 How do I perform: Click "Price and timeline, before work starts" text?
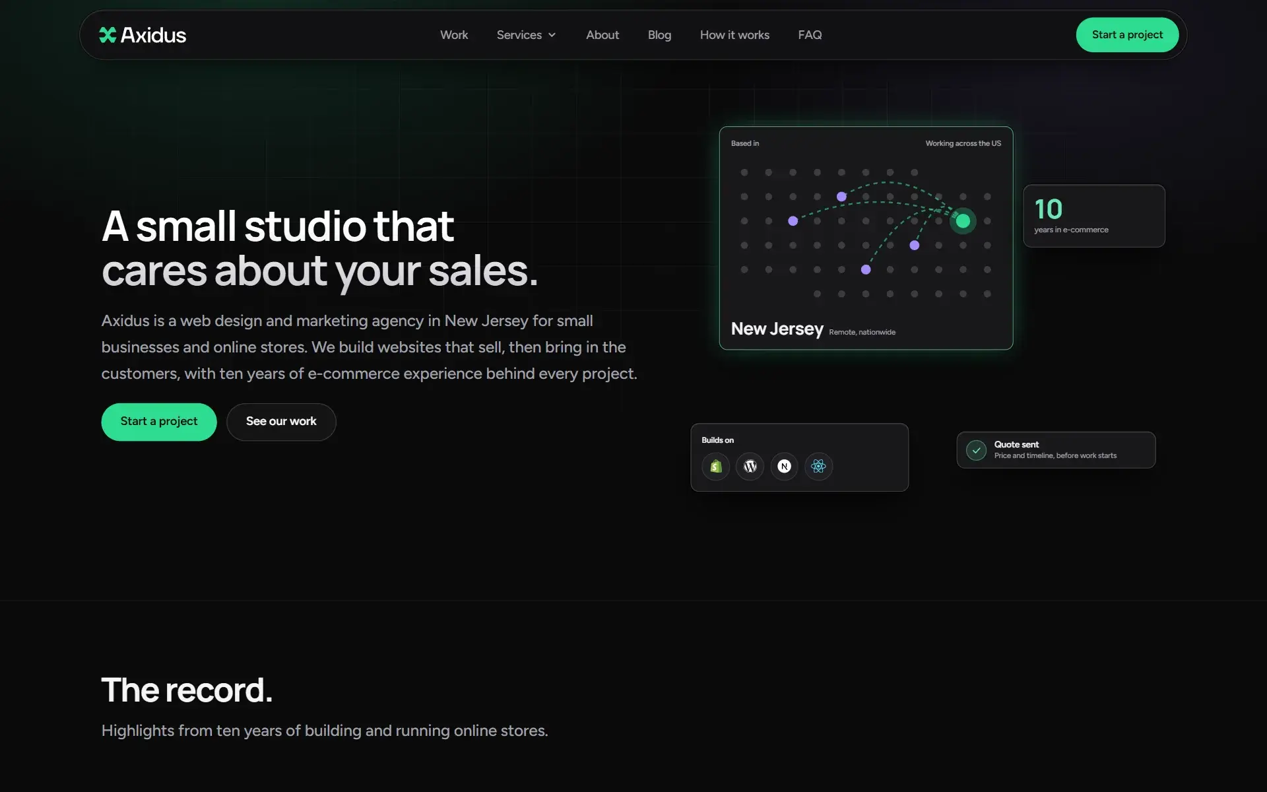pos(1055,455)
